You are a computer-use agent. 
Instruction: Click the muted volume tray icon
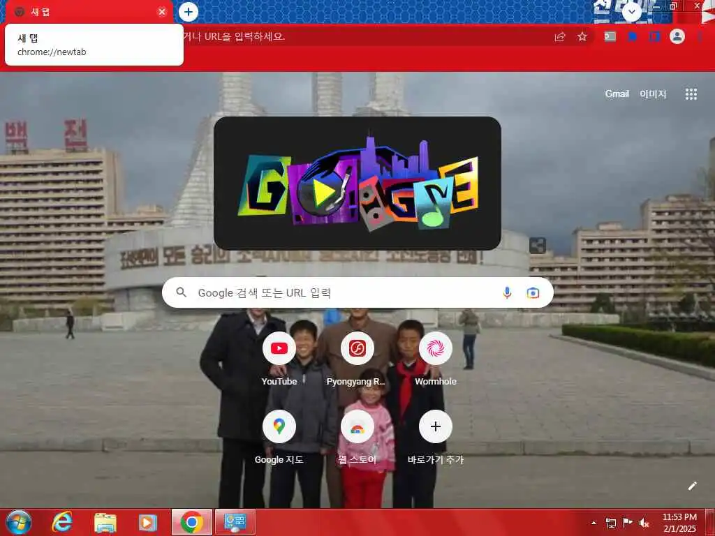click(644, 523)
